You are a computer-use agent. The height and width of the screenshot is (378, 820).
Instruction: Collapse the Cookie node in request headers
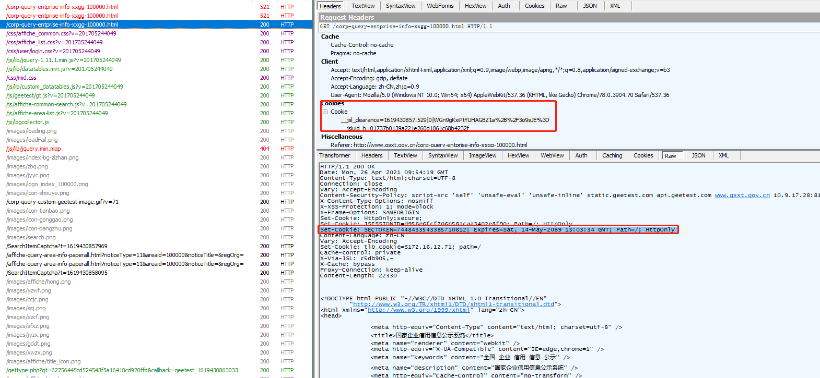pyautogui.click(x=325, y=112)
